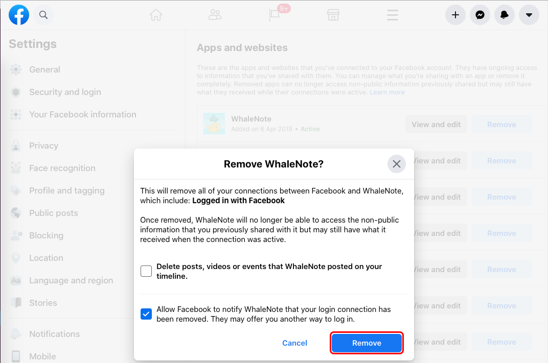This screenshot has height=363, width=548.
Task: Open the hamburger menu in top bar
Action: [x=393, y=15]
